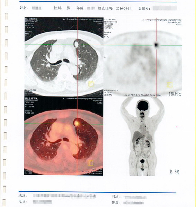Click the lung nodule at CT crosshair
The height and width of the screenshot is (207, 196).
(76, 43)
